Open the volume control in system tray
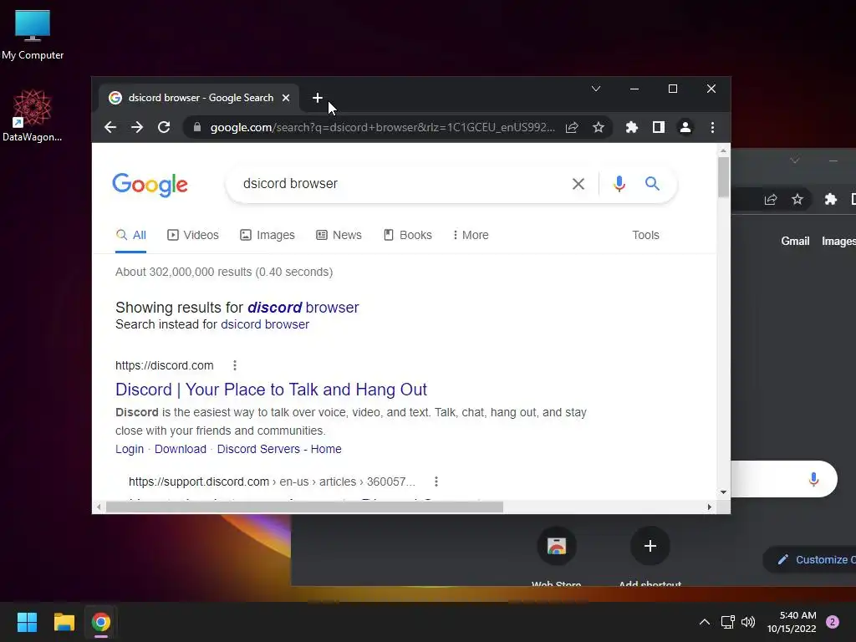The width and height of the screenshot is (856, 642). [x=748, y=622]
